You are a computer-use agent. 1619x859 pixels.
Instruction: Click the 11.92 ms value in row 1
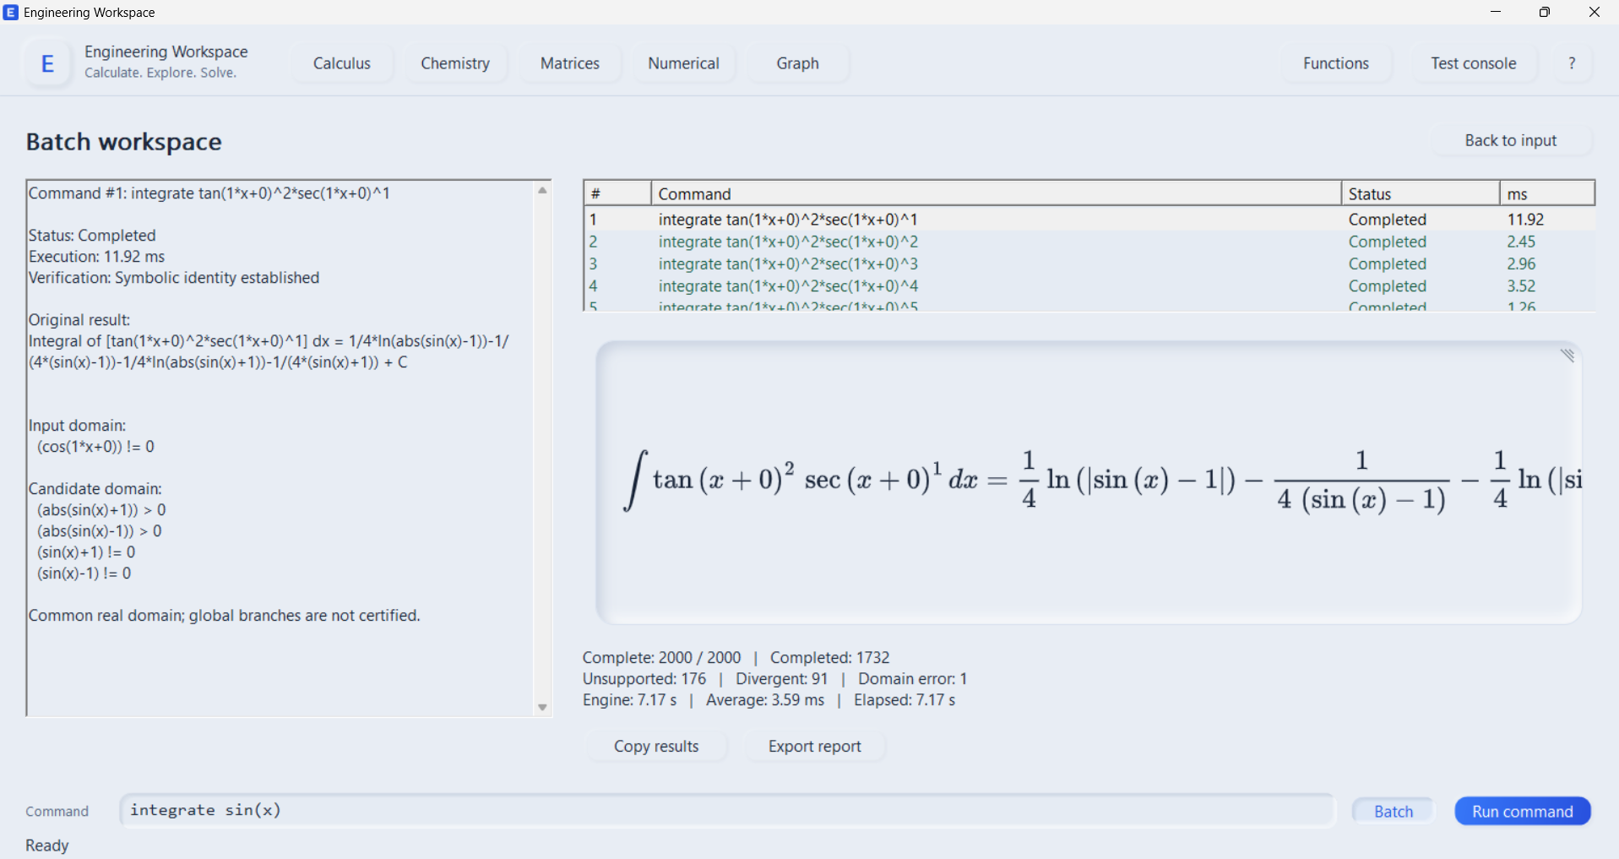1525,220
